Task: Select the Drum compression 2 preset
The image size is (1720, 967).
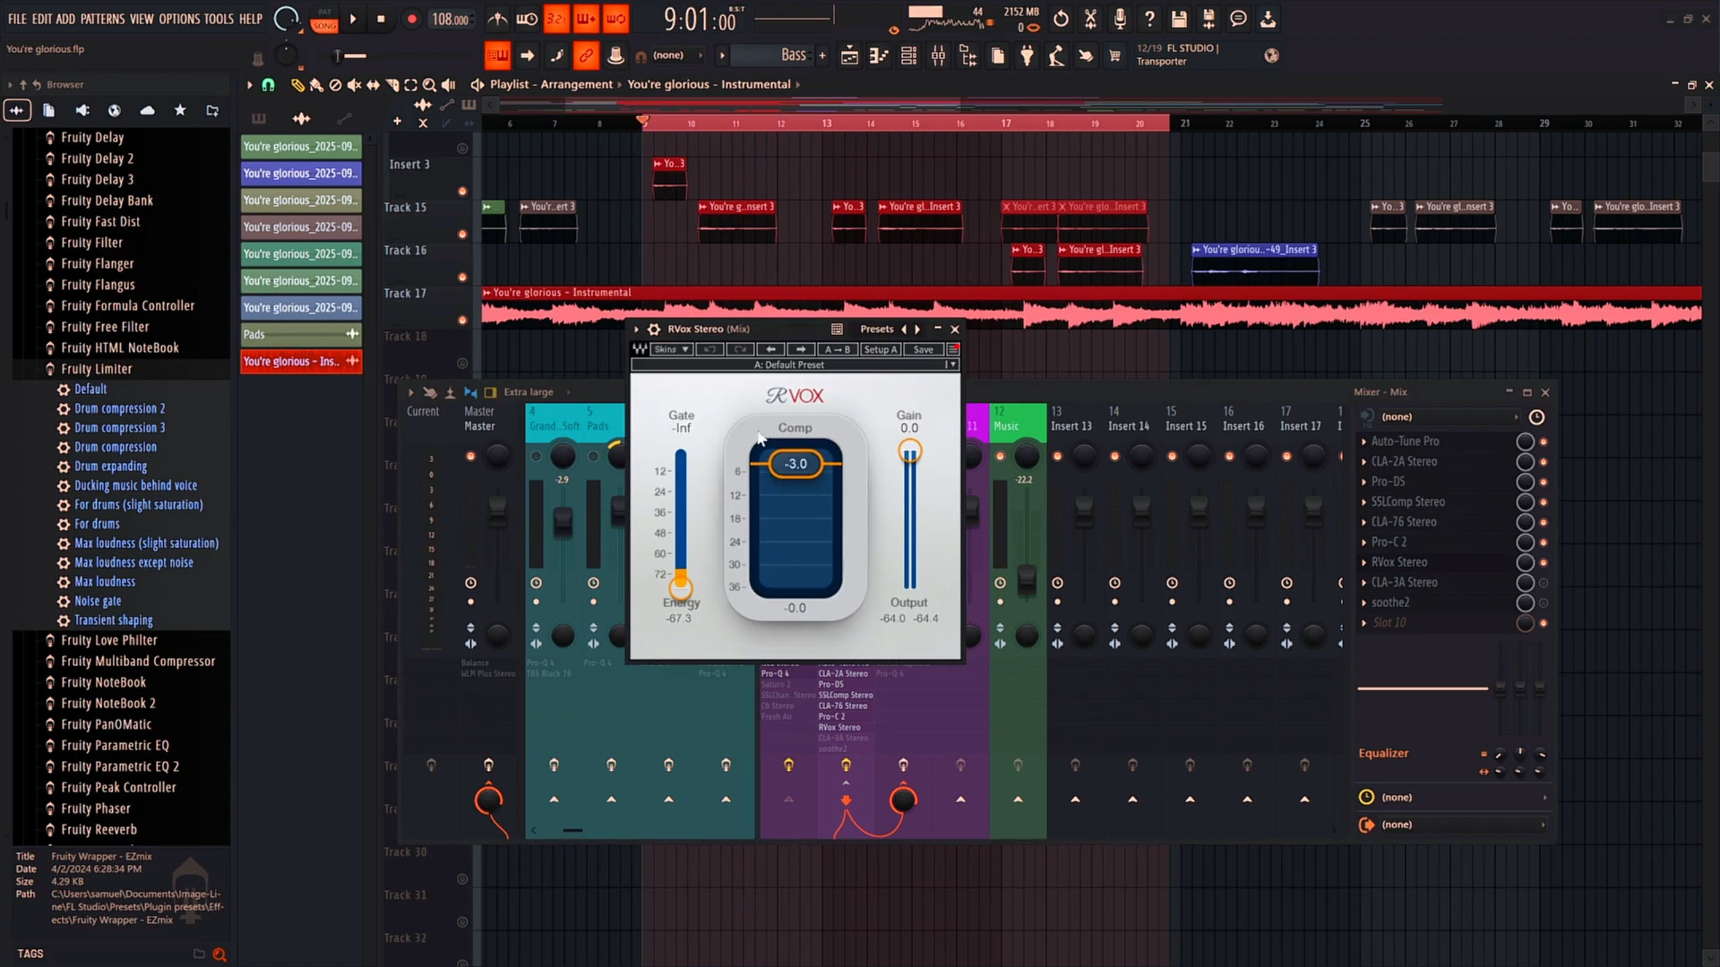Action: (x=120, y=408)
